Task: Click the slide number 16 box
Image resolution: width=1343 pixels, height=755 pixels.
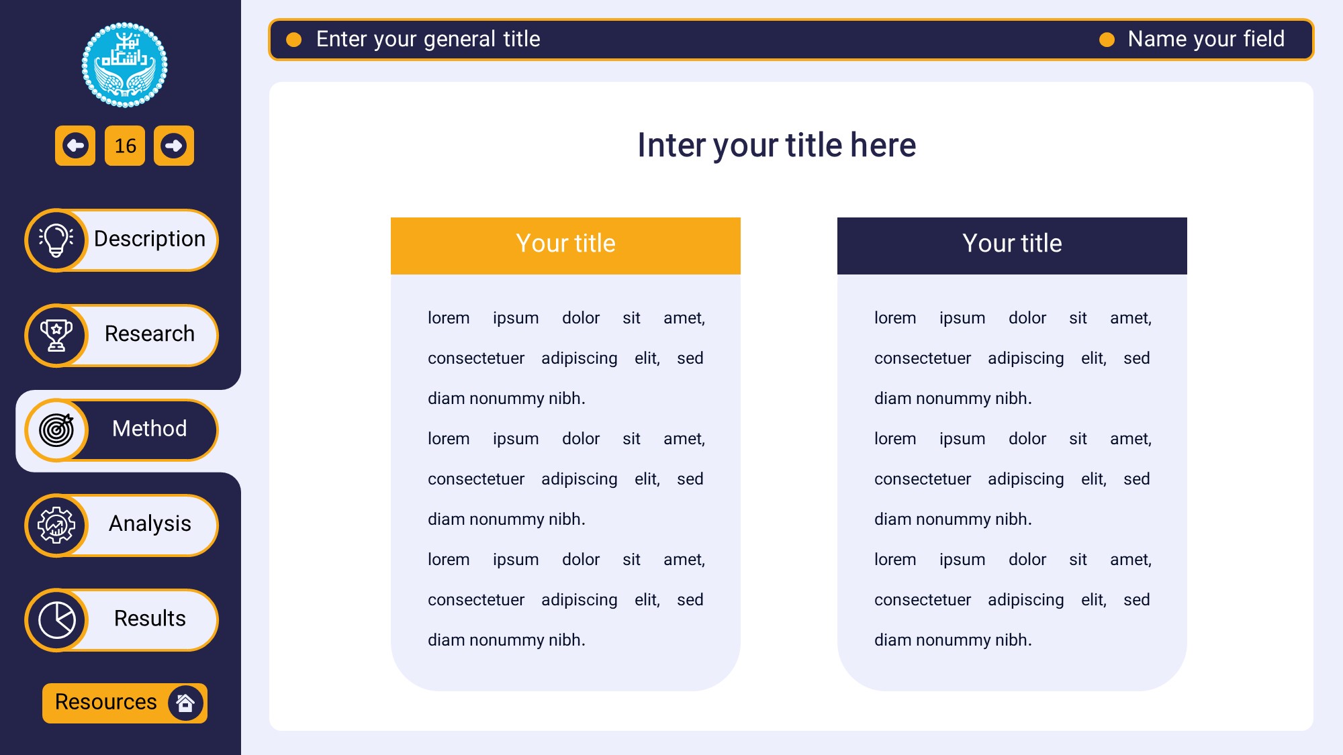Action: (125, 146)
